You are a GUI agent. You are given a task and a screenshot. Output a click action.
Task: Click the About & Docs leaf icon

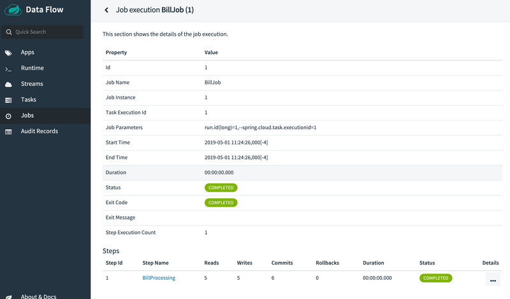8,296
